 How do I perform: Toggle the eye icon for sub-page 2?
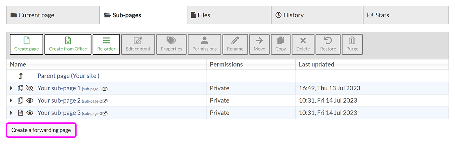[30, 101]
